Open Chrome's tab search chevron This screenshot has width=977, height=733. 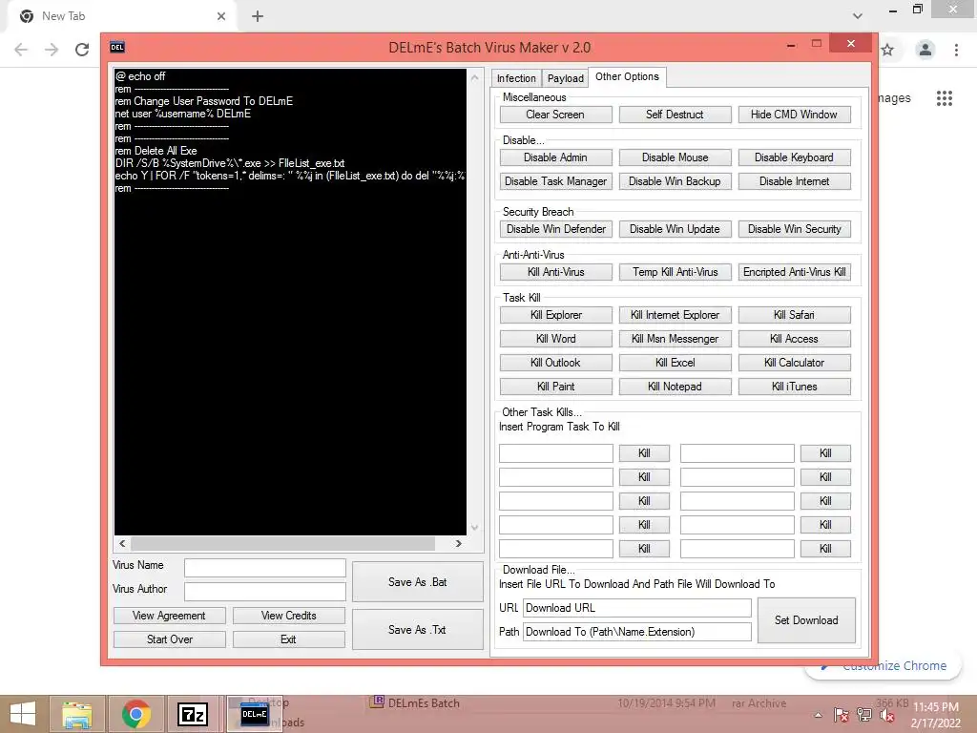coord(858,16)
